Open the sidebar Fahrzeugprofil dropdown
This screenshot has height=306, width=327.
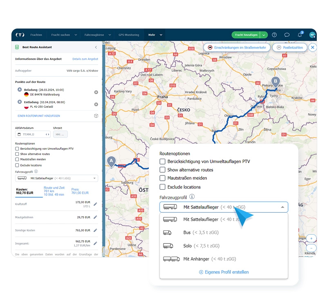click(56, 178)
